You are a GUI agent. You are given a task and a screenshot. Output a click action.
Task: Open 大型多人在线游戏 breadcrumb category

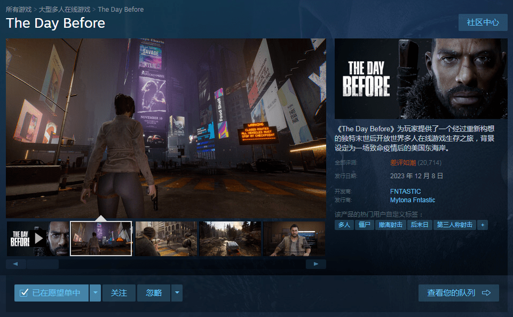pos(64,10)
